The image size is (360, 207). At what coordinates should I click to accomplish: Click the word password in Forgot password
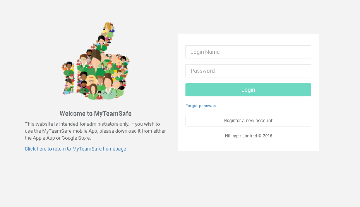(x=208, y=106)
